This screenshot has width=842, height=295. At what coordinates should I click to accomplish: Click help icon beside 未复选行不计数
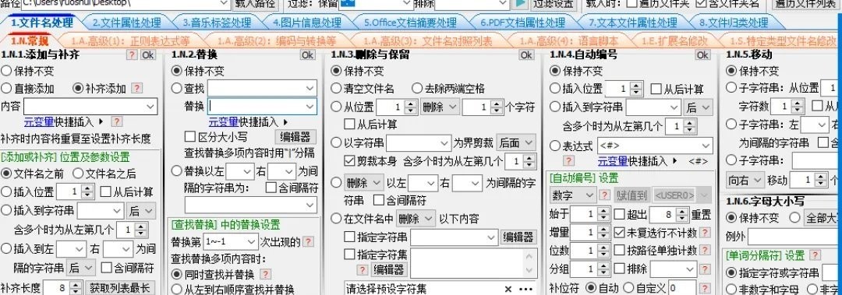click(x=705, y=233)
